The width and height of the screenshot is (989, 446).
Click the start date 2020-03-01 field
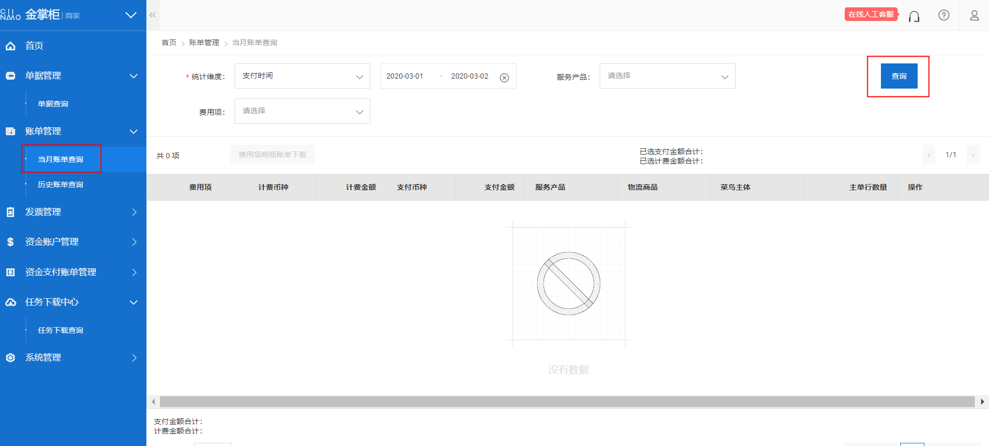pos(405,76)
